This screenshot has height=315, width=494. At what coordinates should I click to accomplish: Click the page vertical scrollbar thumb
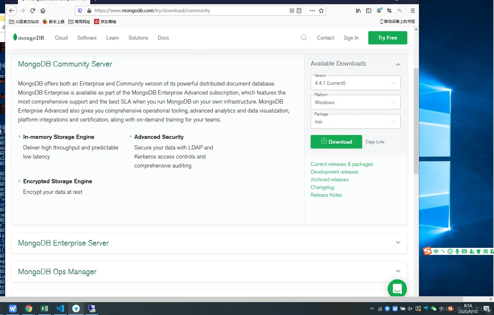pyautogui.click(x=416, y=121)
